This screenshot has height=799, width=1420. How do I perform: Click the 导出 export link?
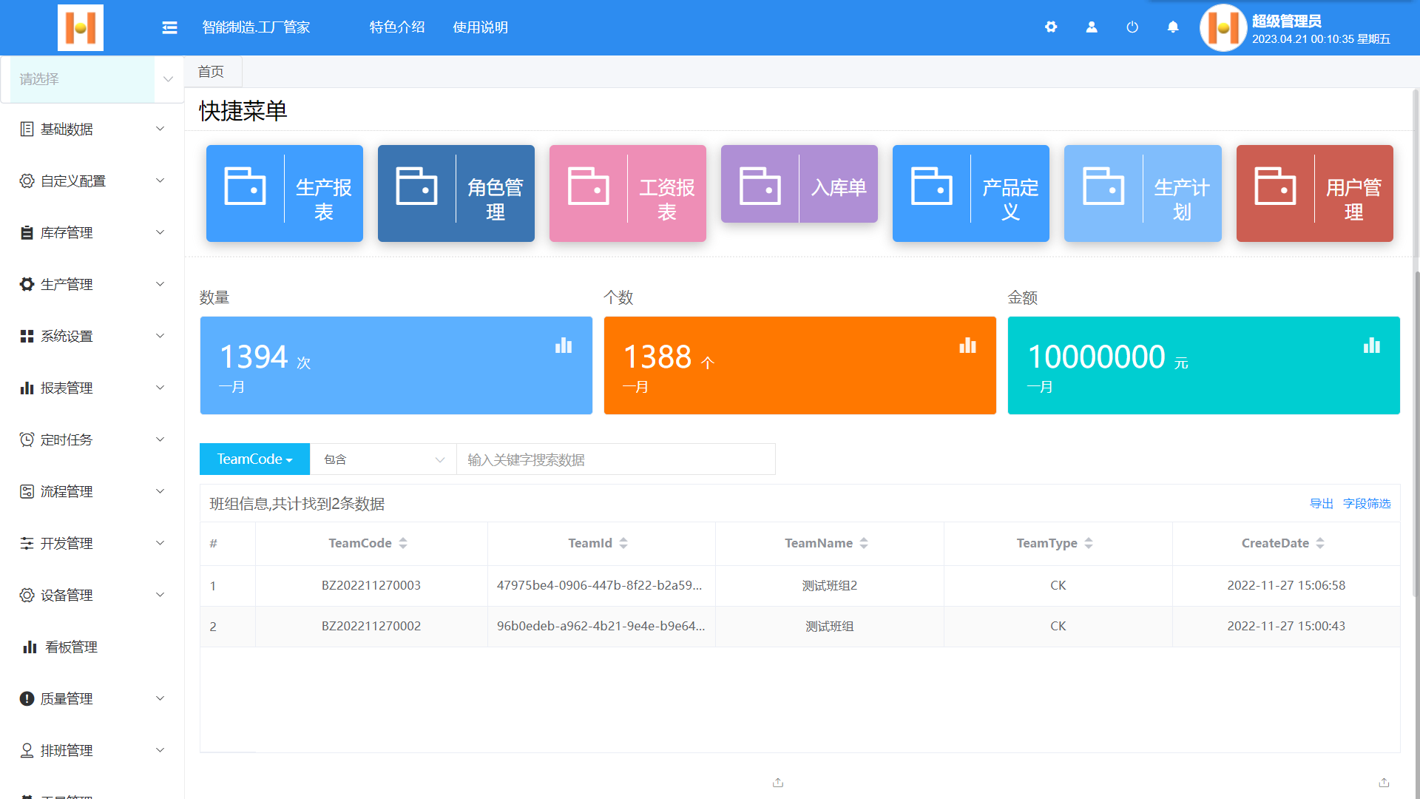point(1322,503)
